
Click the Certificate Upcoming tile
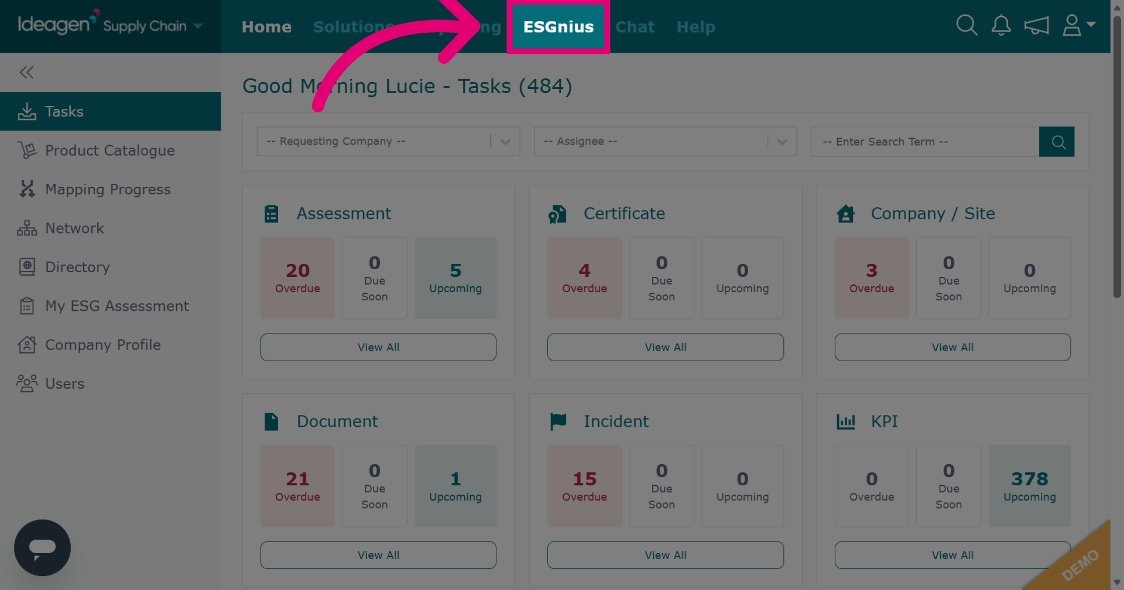[x=742, y=278]
